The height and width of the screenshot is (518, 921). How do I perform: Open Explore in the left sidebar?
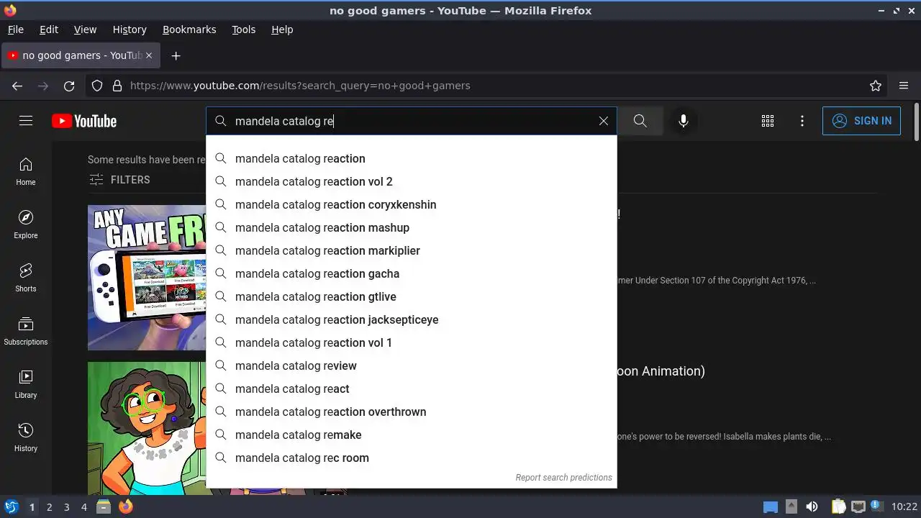click(26, 225)
